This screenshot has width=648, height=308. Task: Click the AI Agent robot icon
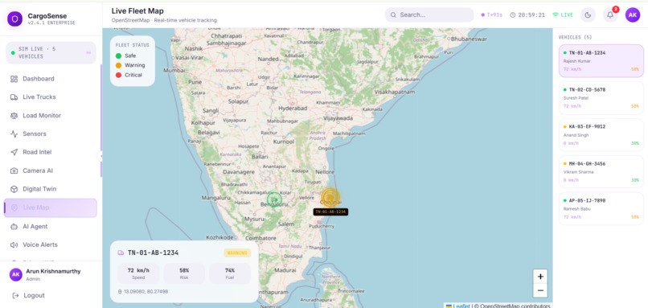pos(14,227)
